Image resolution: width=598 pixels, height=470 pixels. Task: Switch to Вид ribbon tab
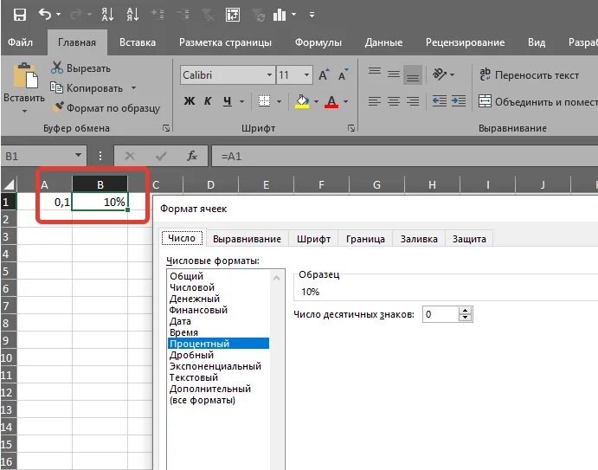[x=537, y=42]
